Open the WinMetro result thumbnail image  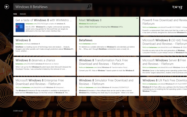point(20,27)
